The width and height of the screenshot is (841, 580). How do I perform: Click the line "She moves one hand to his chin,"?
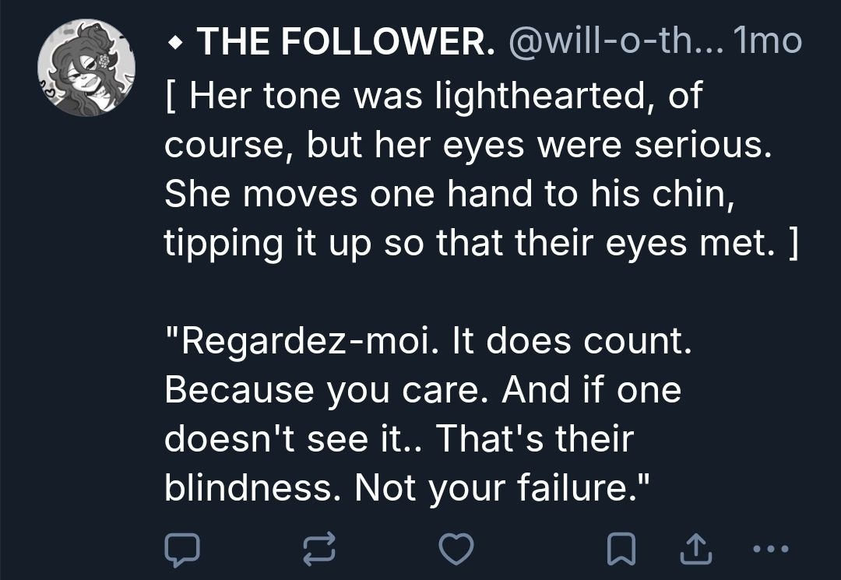pyautogui.click(x=449, y=195)
